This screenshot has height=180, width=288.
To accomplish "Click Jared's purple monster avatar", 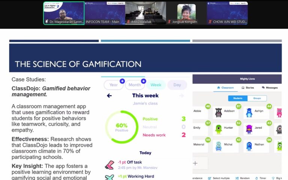I will click(x=249, y=129).
